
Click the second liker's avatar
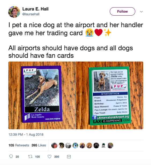pyautogui.click(x=61, y=146)
